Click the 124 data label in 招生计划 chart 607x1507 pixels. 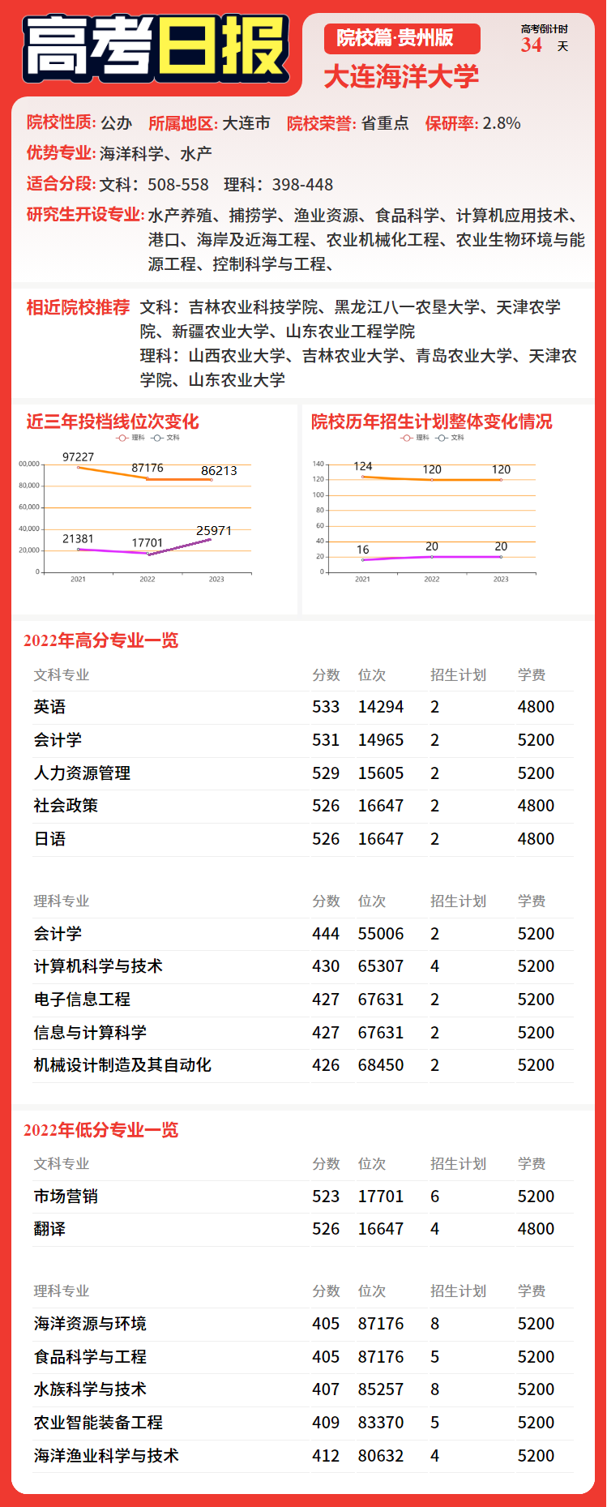pos(363,466)
